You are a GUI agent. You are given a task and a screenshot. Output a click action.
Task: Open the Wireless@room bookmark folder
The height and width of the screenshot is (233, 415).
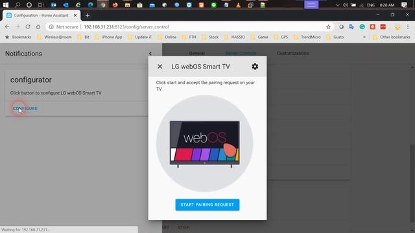pos(54,37)
